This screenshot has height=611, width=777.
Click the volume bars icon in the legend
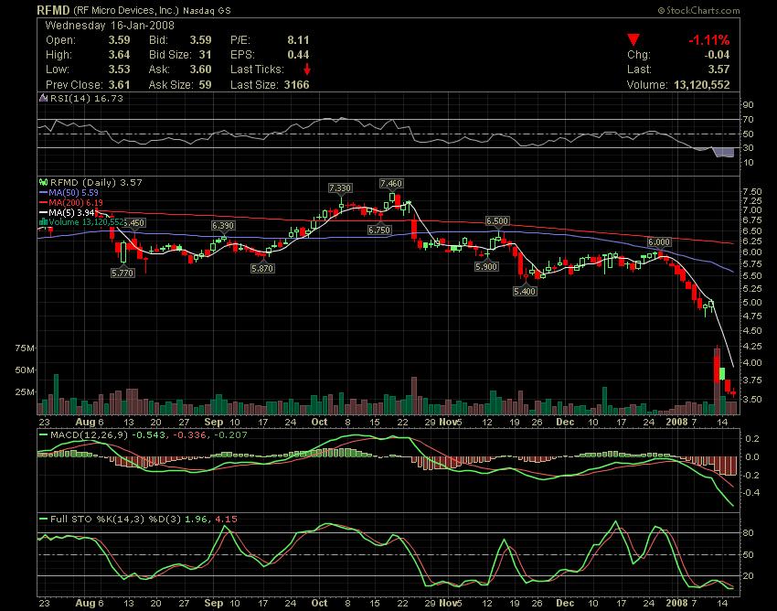44,222
